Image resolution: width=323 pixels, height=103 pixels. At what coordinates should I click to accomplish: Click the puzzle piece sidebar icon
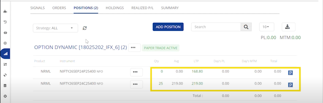[x=5, y=11]
